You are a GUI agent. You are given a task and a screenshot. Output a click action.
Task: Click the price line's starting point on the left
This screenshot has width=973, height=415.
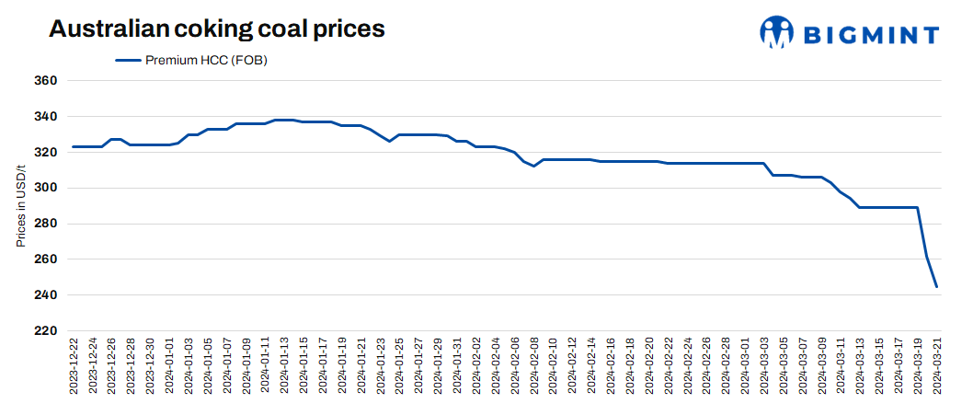pos(73,146)
